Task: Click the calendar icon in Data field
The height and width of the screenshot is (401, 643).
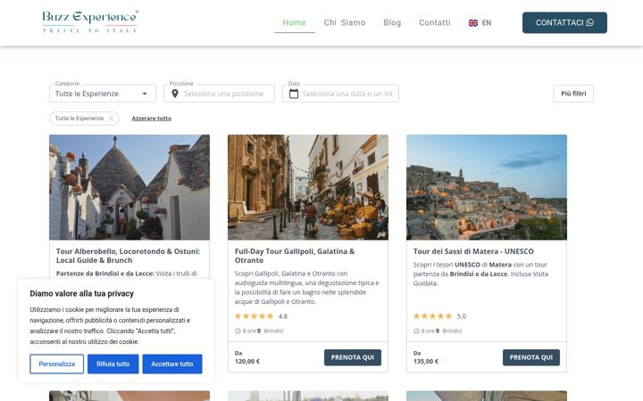Action: point(294,94)
